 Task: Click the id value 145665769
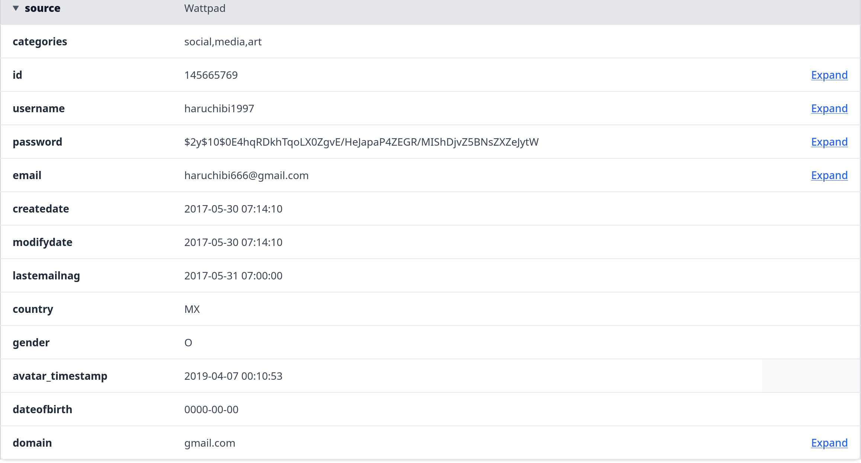tap(211, 75)
